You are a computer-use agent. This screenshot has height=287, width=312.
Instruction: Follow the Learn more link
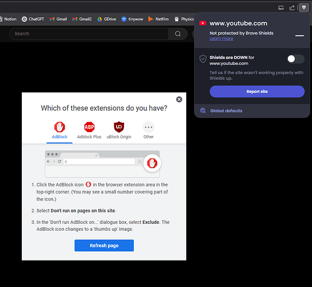coord(221,38)
